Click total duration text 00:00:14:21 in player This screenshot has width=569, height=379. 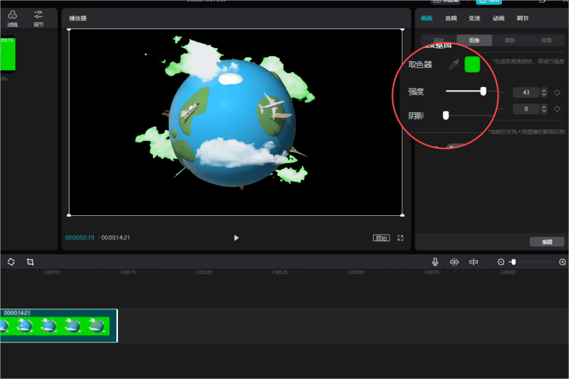point(115,237)
